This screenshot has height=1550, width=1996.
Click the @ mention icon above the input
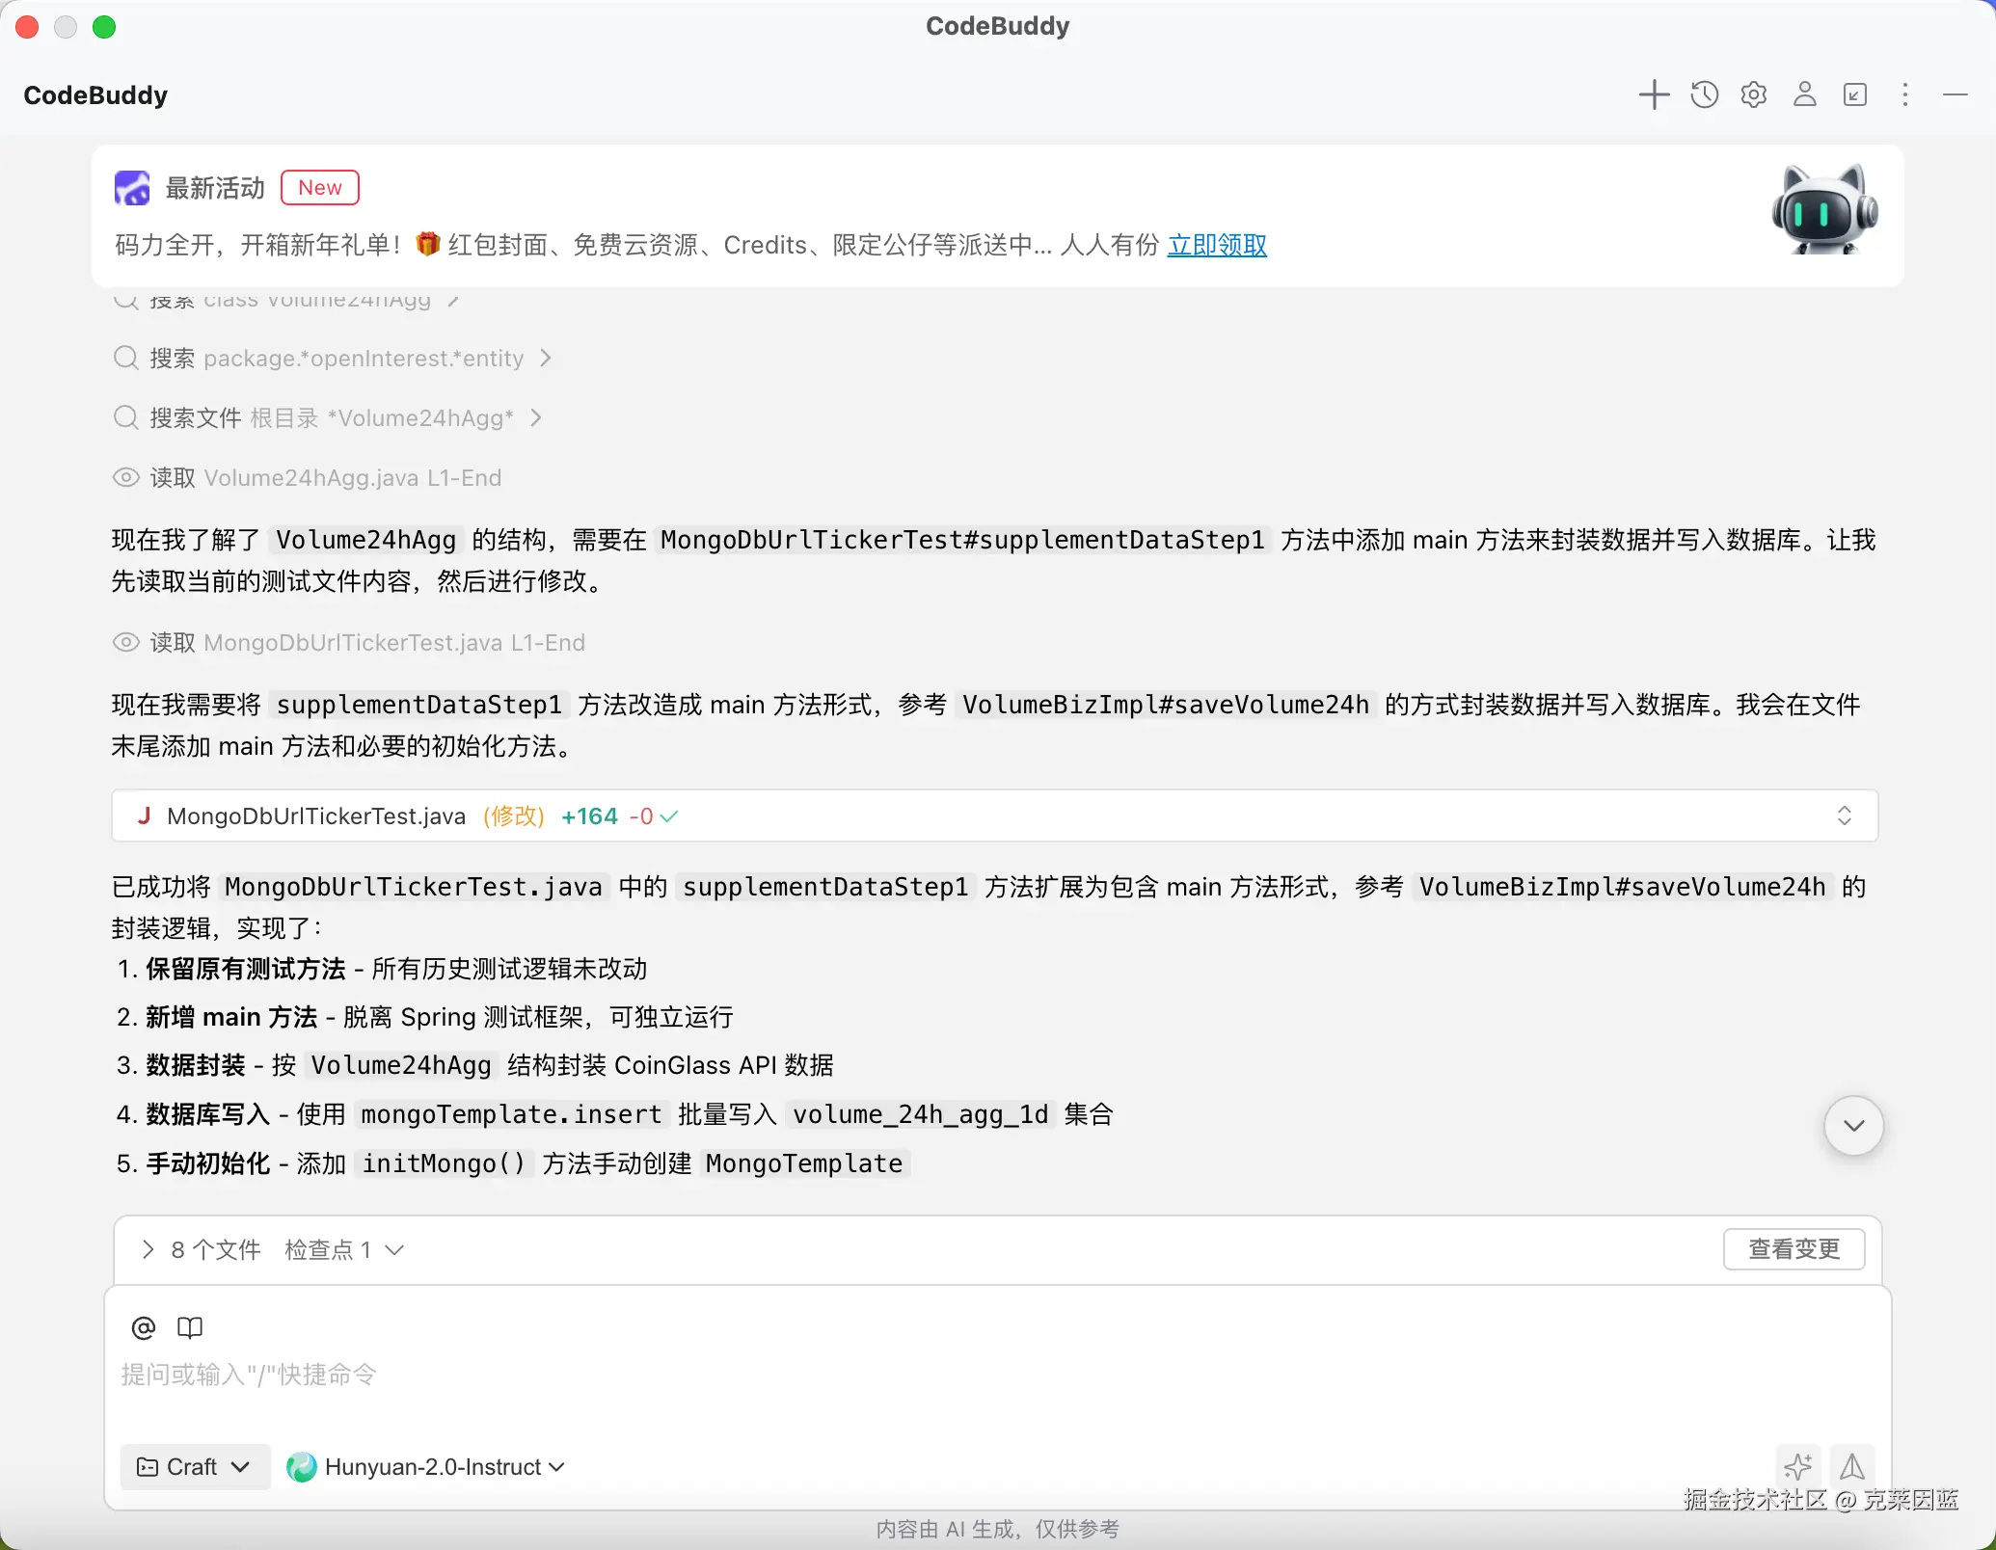tap(143, 1327)
